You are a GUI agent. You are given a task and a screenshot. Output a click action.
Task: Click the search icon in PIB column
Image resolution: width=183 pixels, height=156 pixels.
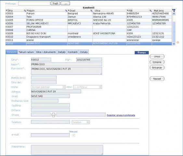point(150,10)
